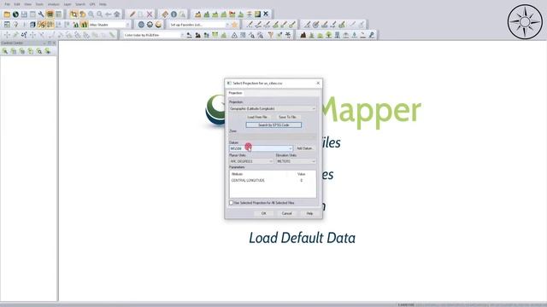Click the warning triangle icon in third toolbar row
547x307 pixels.
coord(234,35)
